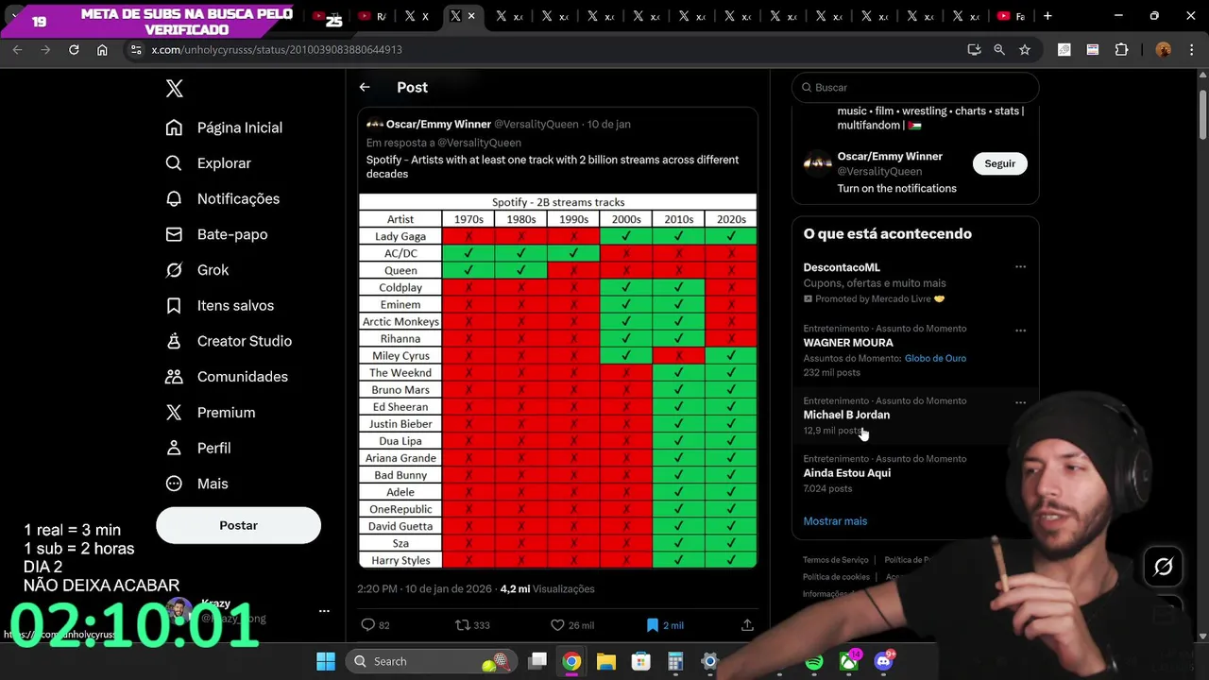Click the reply icon with 82 replies

[368, 625]
